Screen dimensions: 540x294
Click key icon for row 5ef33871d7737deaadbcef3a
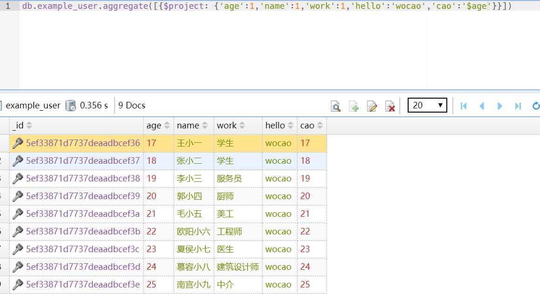point(18,214)
